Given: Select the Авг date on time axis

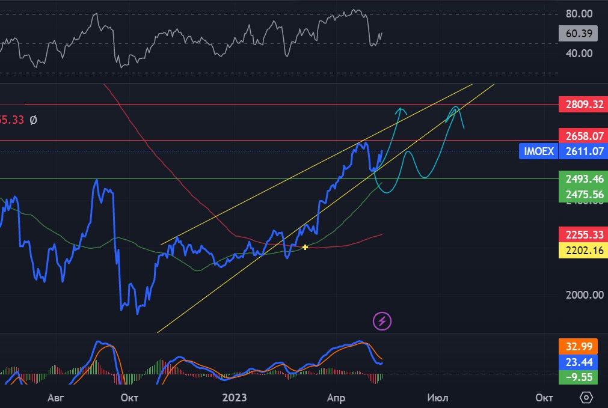Looking at the screenshot, I should [x=55, y=398].
